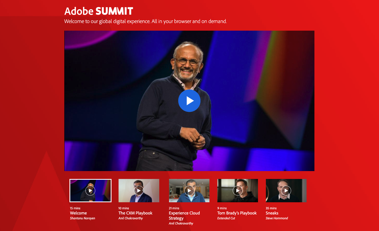379x231 pixels.
Task: Click the welcome tagline text below heading
Action: point(145,21)
